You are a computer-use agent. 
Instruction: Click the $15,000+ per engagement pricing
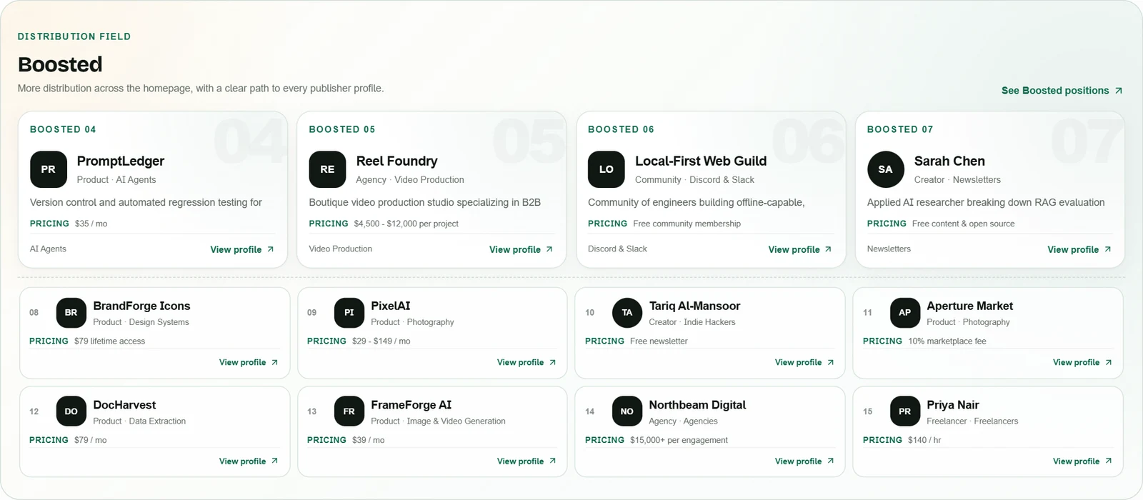pyautogui.click(x=679, y=440)
